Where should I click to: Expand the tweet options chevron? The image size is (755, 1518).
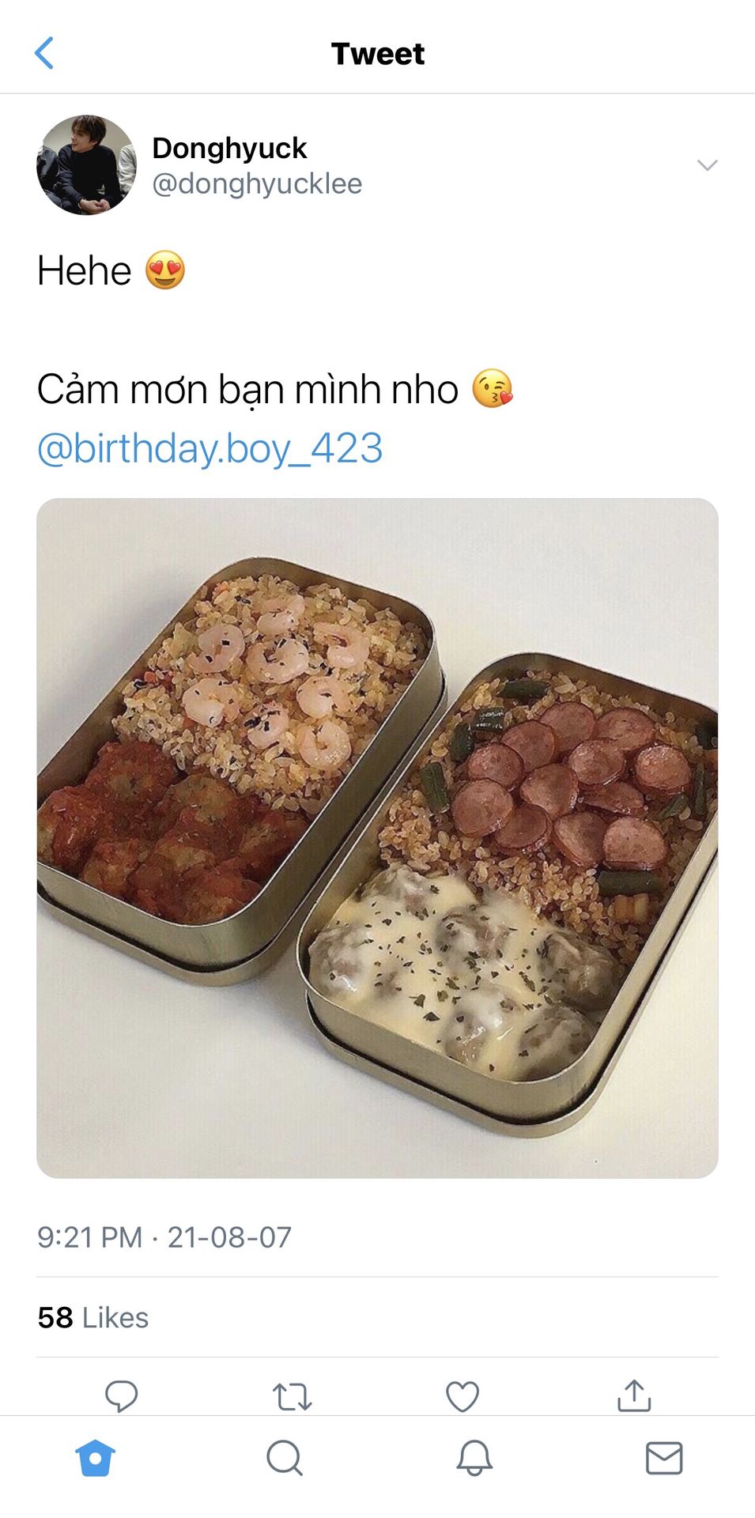708,164
